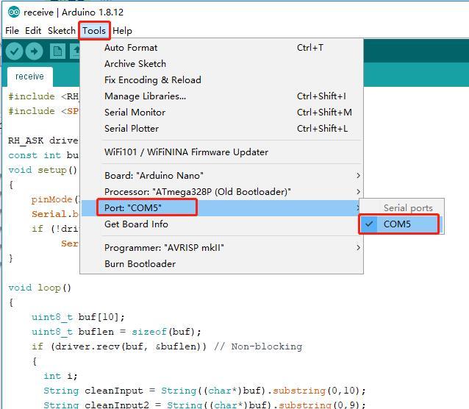469x409 pixels.
Task: Open the Sketch menu
Action: click(x=62, y=31)
